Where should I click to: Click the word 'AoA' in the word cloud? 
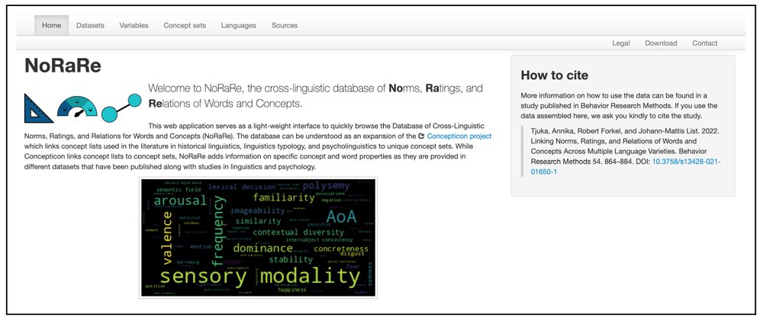click(x=341, y=216)
